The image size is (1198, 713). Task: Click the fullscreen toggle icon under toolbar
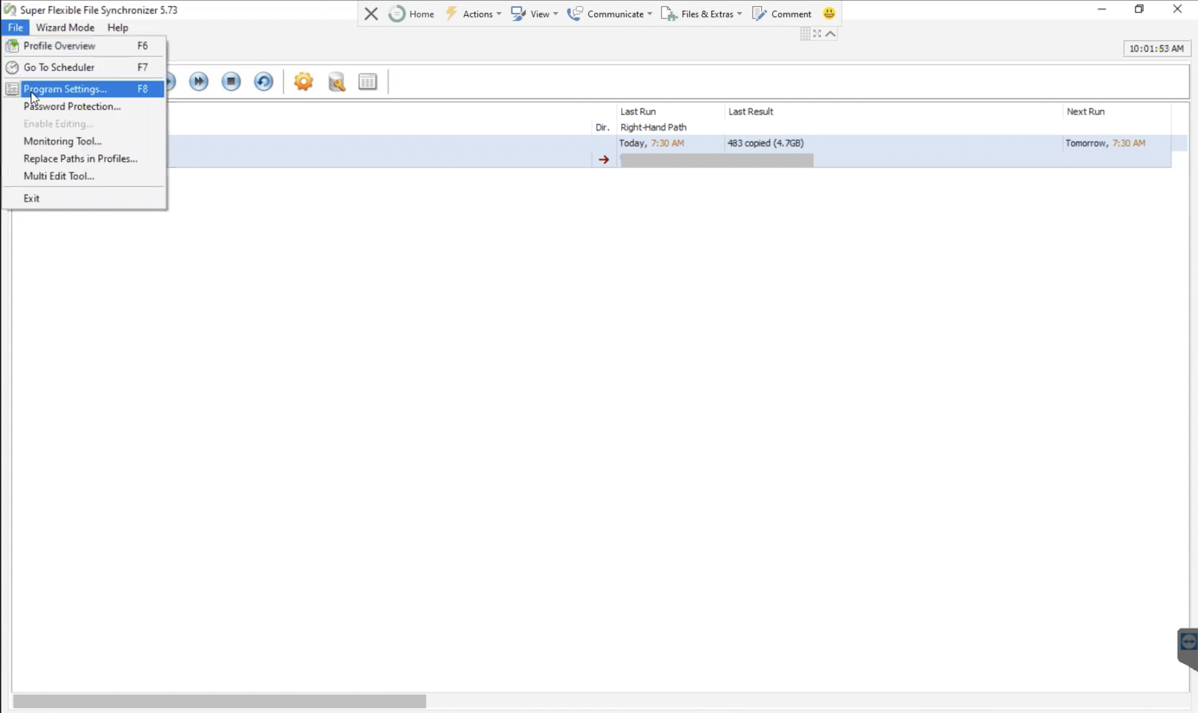[x=817, y=33]
